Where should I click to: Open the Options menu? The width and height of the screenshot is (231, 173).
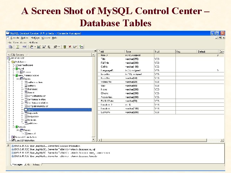[x=24, y=38]
